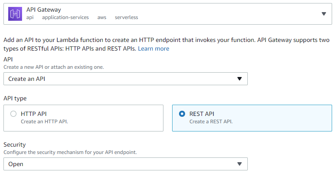Open the Learn more link
Viewport: 336px width, 173px height.
coord(154,48)
